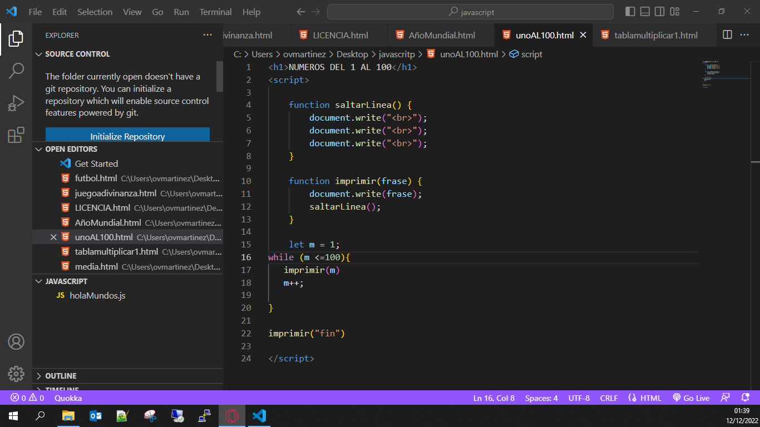Open the File menu
The height and width of the screenshot is (427, 760).
click(x=35, y=12)
